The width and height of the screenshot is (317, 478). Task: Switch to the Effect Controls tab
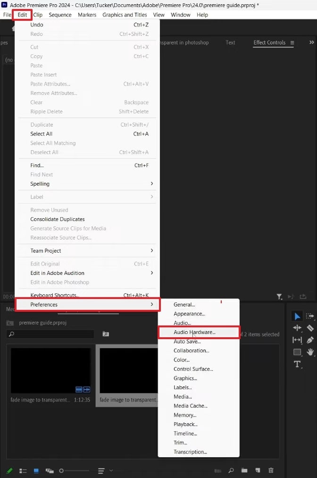(269, 43)
